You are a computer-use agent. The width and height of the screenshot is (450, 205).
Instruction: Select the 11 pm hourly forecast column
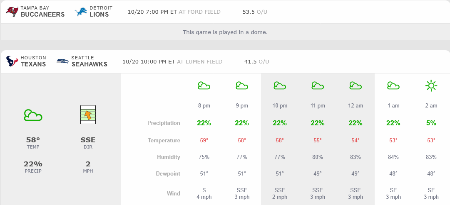pos(318,106)
